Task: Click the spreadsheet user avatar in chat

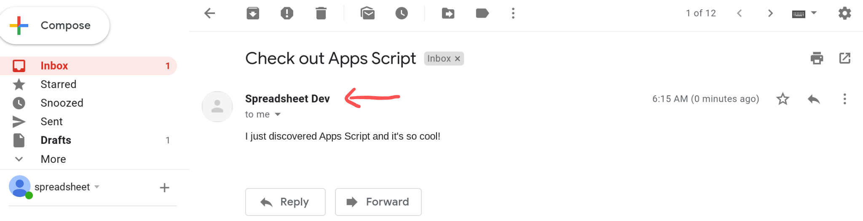Action: [x=20, y=187]
